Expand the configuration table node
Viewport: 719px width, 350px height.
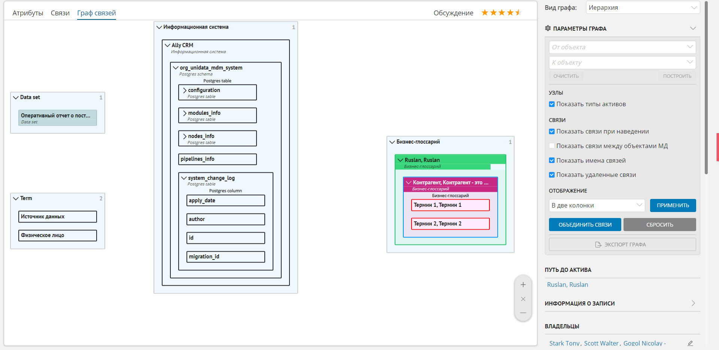(x=185, y=90)
